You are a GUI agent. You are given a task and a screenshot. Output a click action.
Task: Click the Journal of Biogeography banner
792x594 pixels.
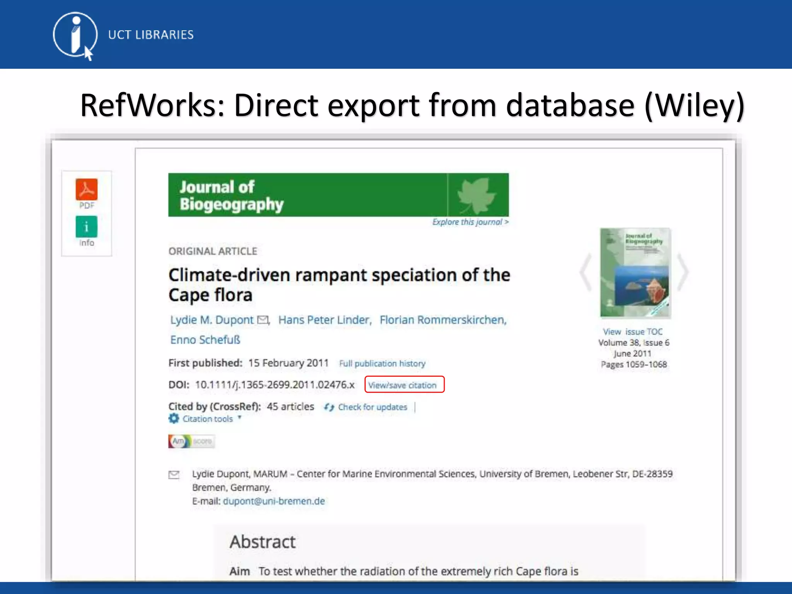pos(338,195)
